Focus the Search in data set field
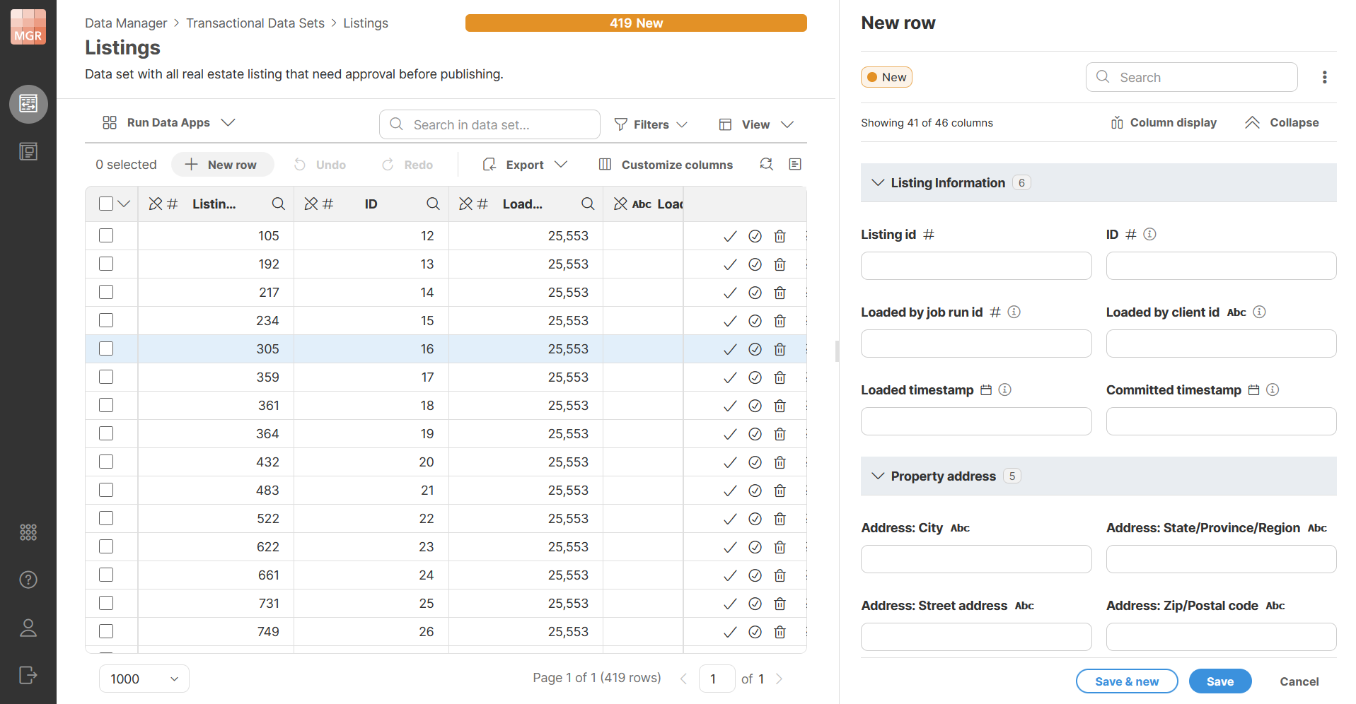Screen dimensions: 1356x704 (489, 124)
